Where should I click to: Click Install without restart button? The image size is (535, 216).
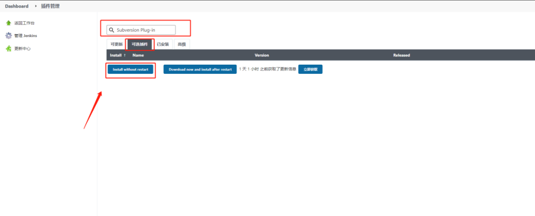[130, 69]
